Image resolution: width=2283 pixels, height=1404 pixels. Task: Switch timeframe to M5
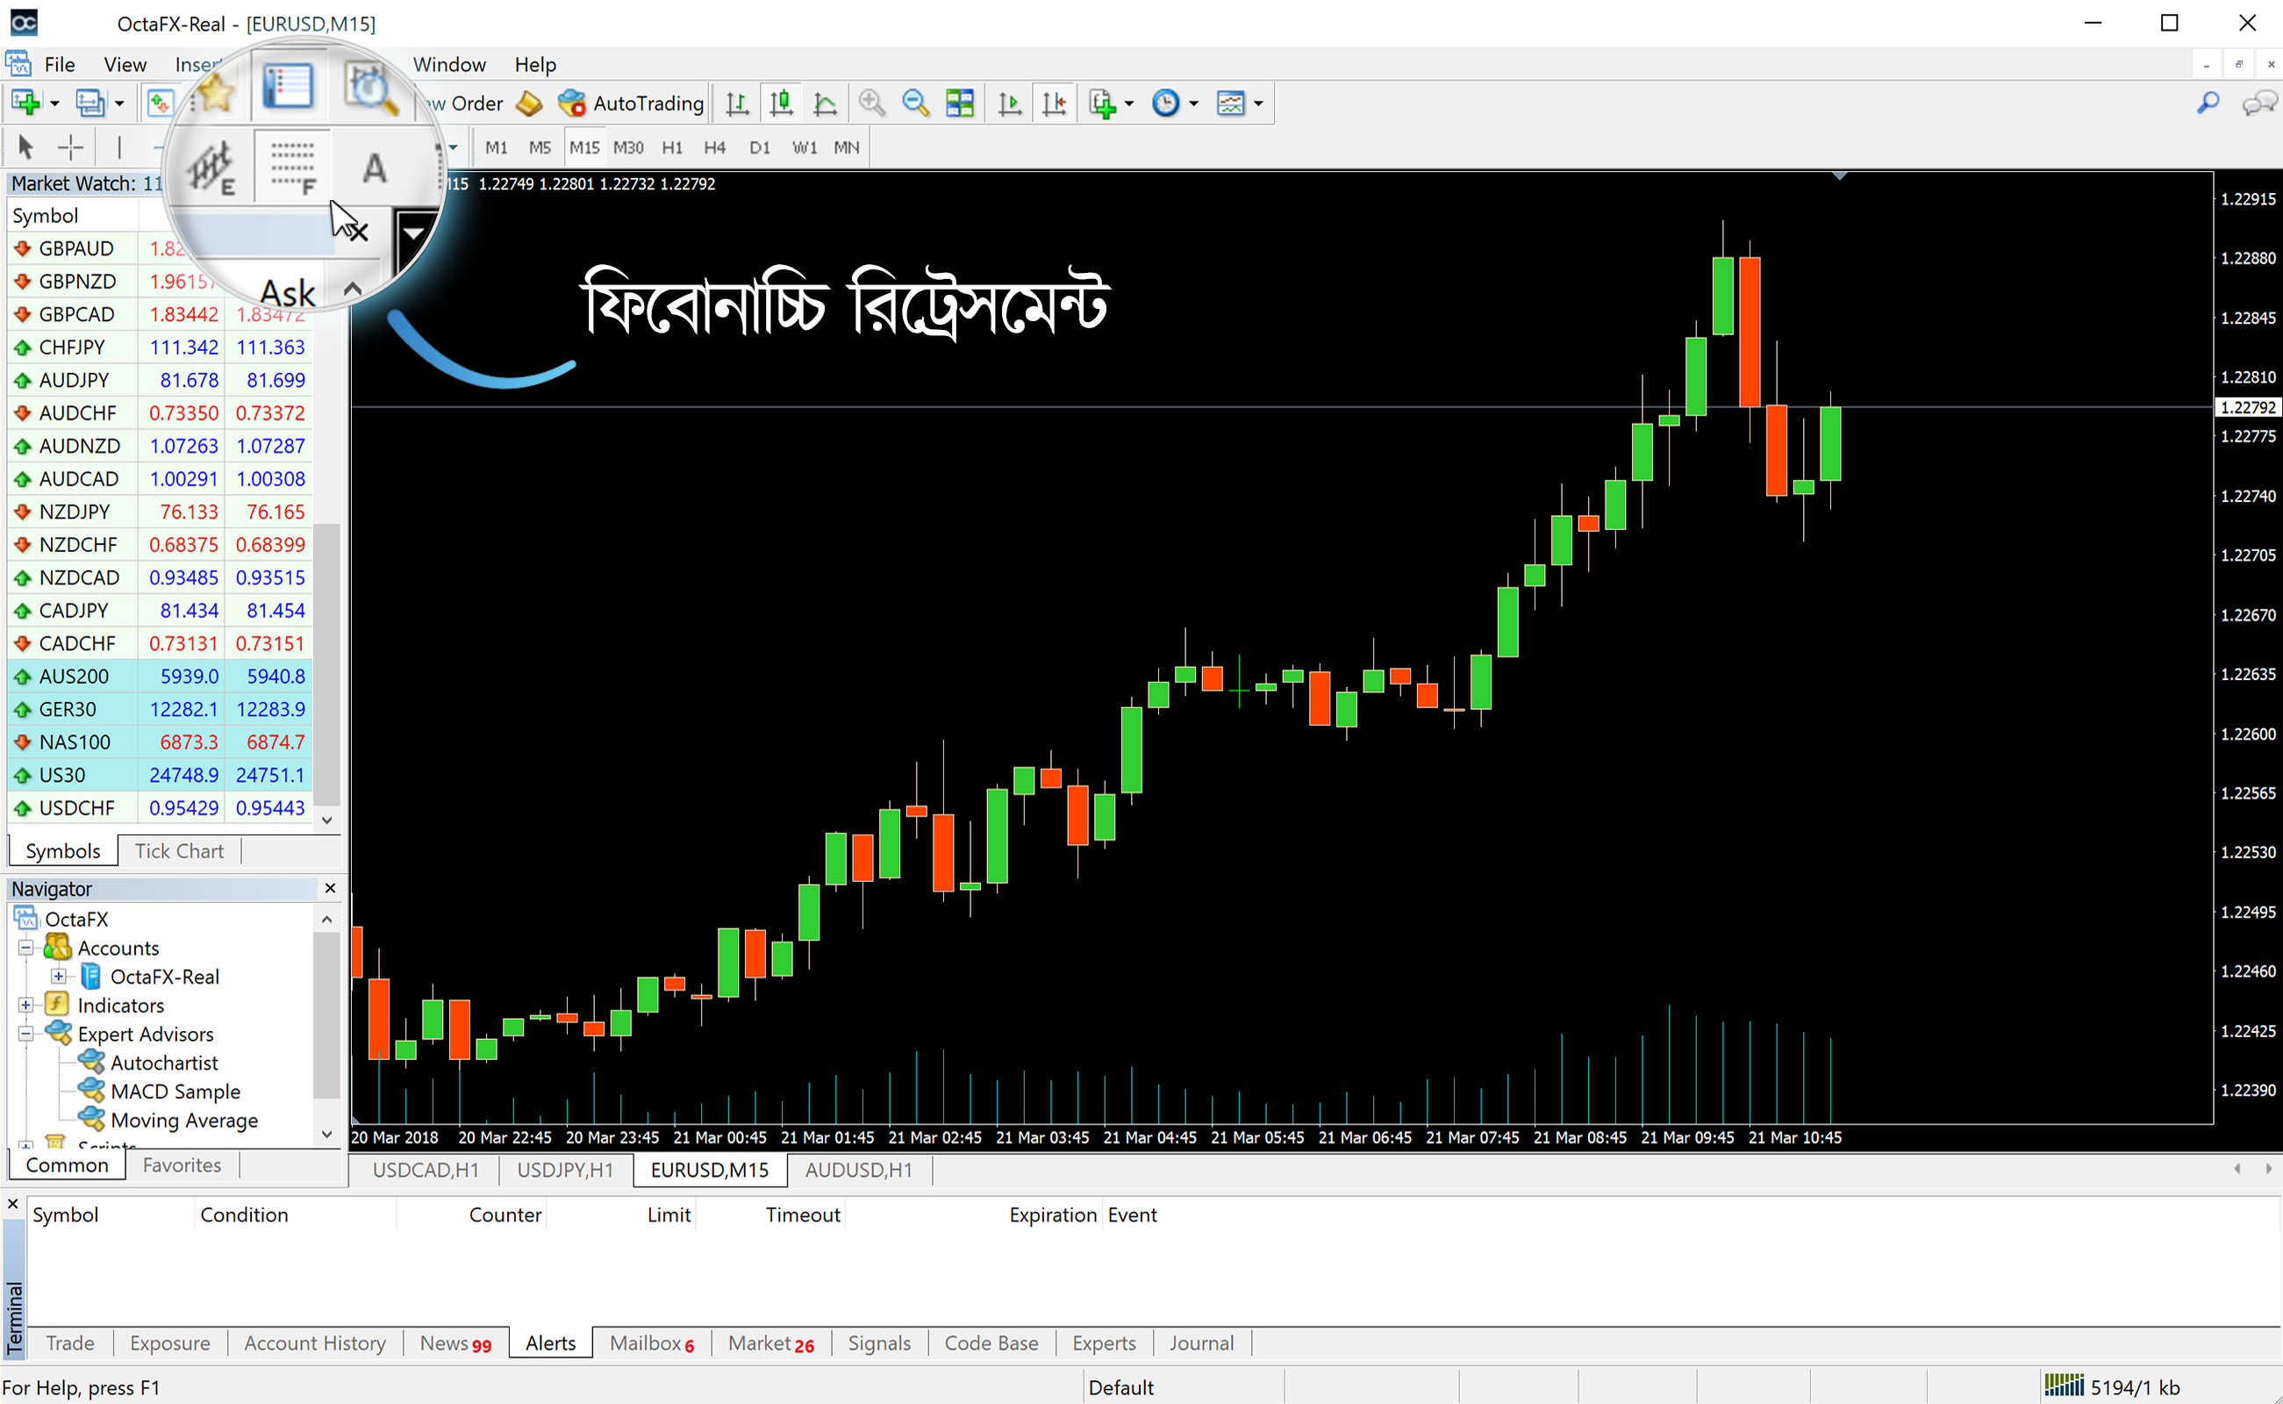click(540, 147)
